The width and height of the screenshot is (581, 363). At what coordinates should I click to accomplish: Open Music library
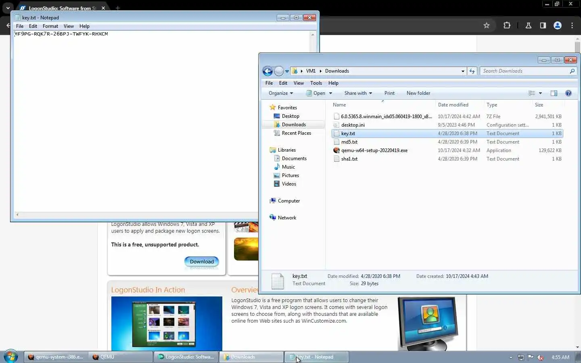[288, 167]
